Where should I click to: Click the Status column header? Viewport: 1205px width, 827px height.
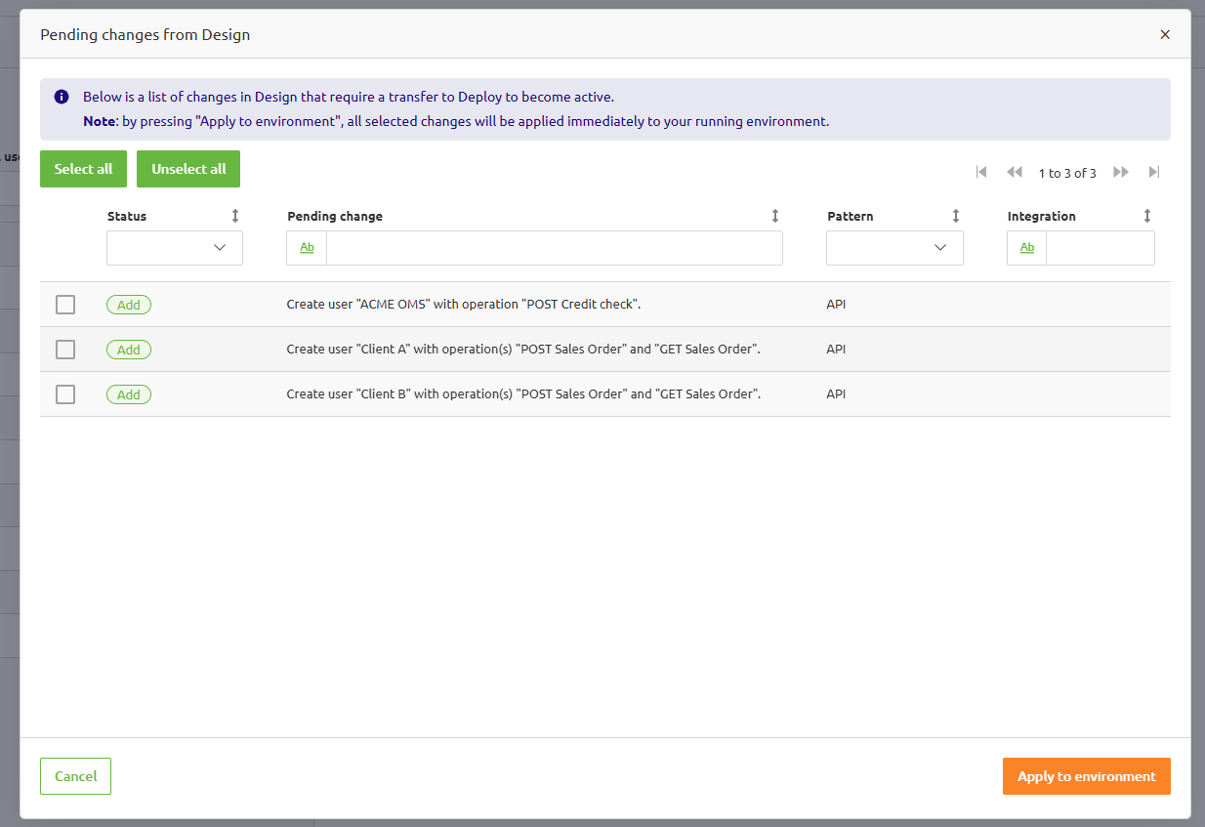pyautogui.click(x=127, y=216)
